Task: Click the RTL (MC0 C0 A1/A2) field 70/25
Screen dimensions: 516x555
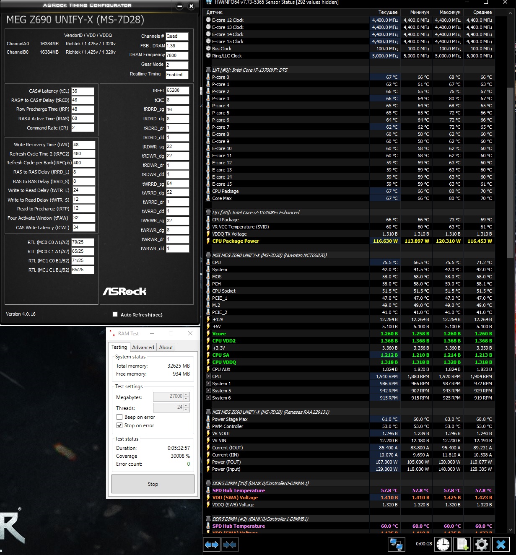Action: 83,242
